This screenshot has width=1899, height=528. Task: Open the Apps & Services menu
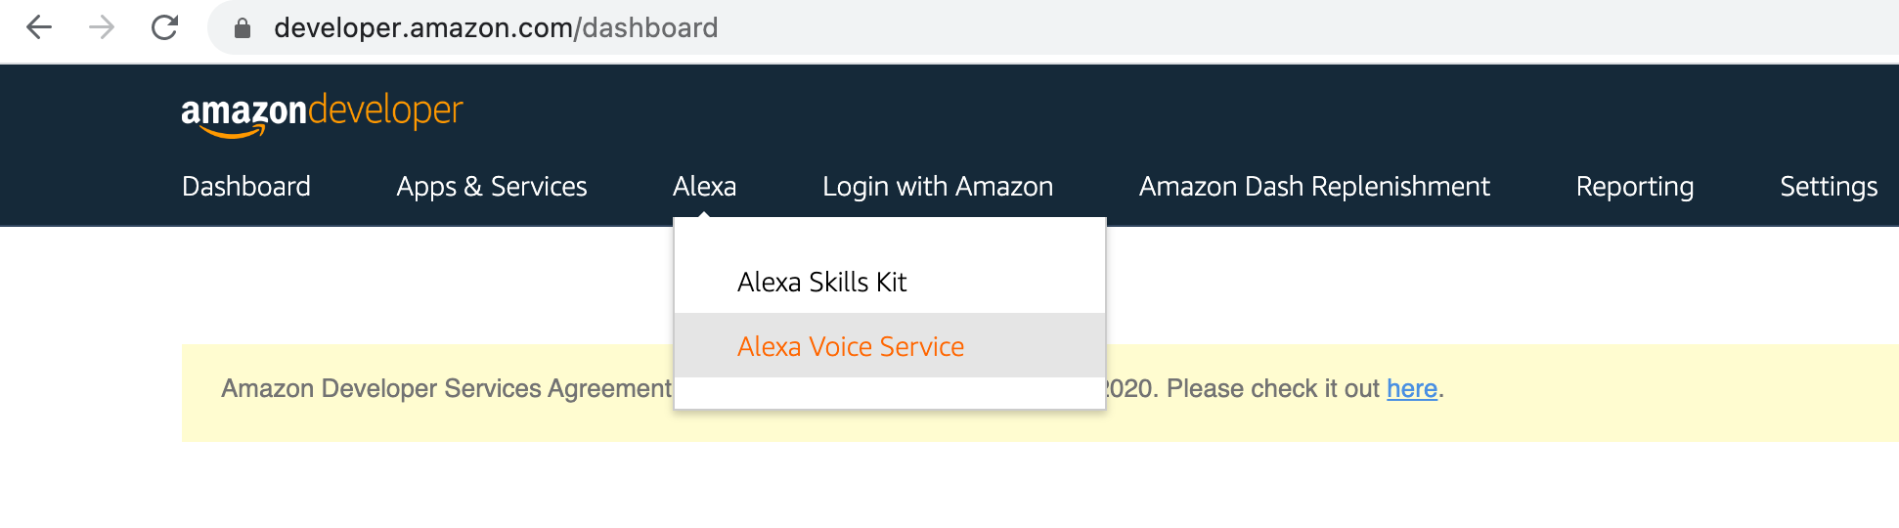coord(491,187)
